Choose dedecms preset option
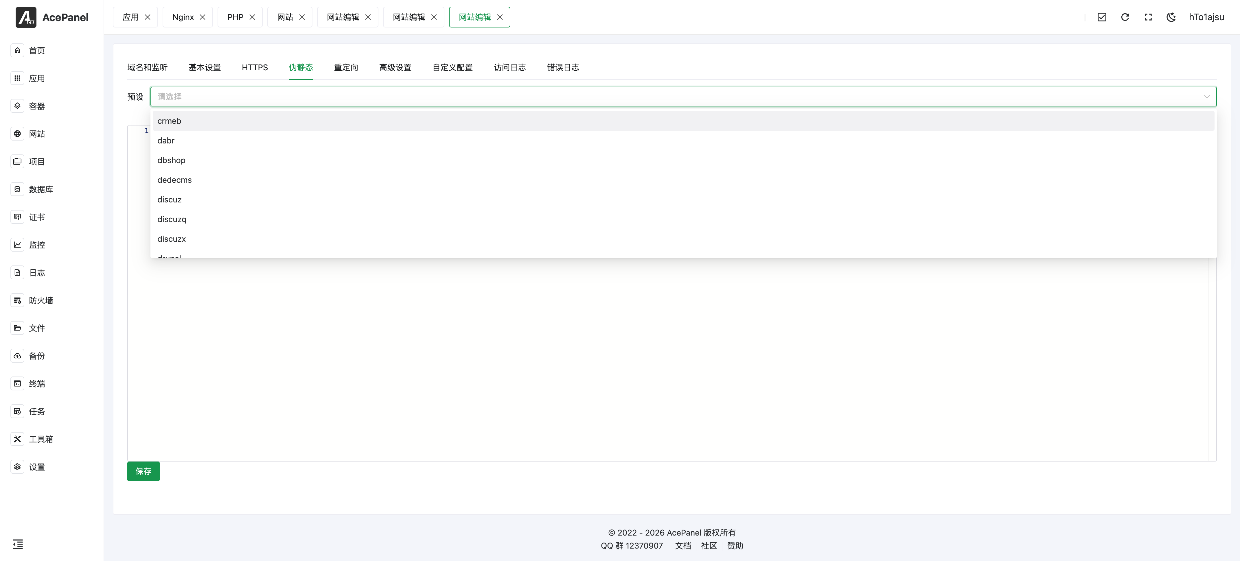1240x561 pixels. coord(174,180)
